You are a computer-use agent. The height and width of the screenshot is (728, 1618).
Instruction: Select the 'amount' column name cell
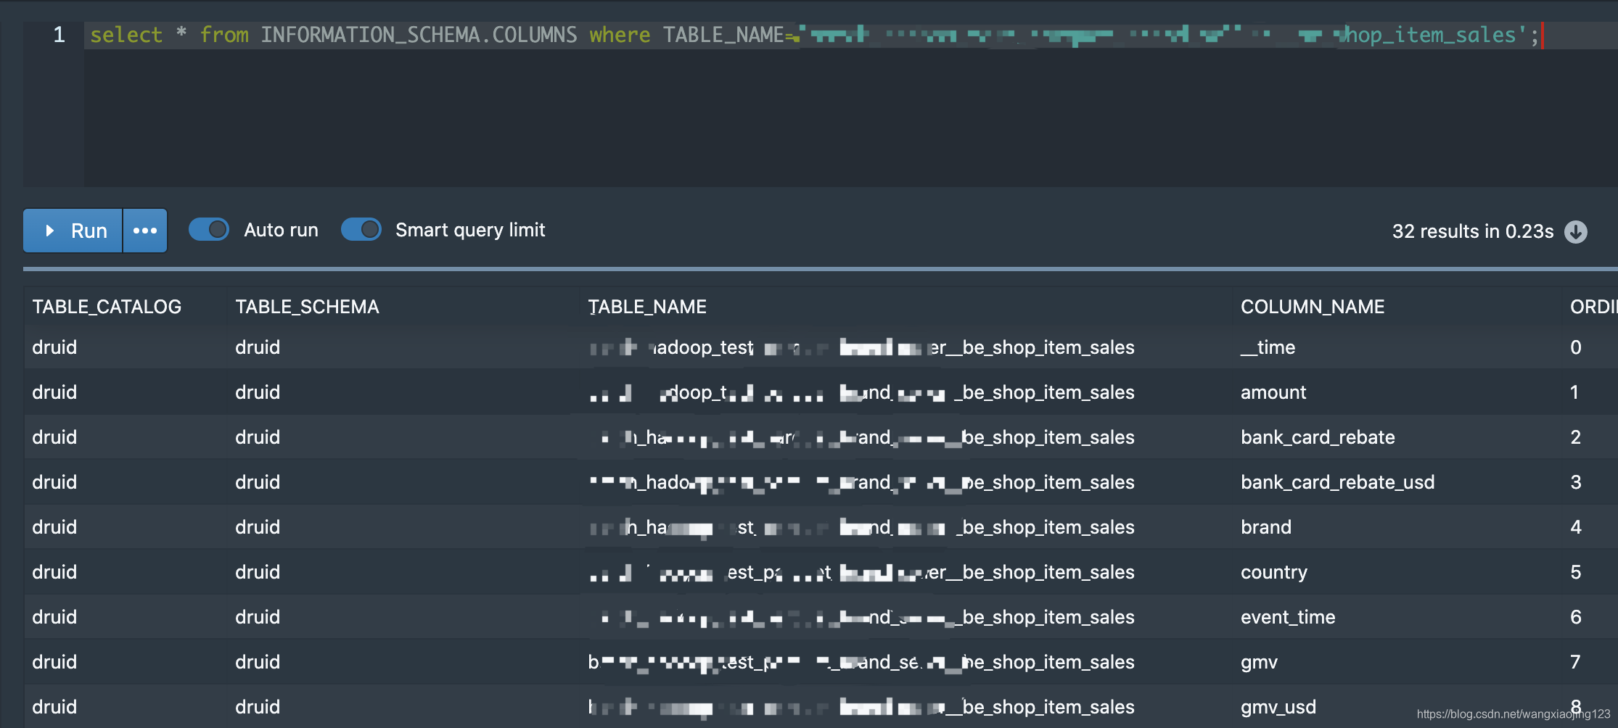[1273, 392]
